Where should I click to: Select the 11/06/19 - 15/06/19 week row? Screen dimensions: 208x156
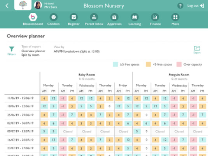pos(106,98)
